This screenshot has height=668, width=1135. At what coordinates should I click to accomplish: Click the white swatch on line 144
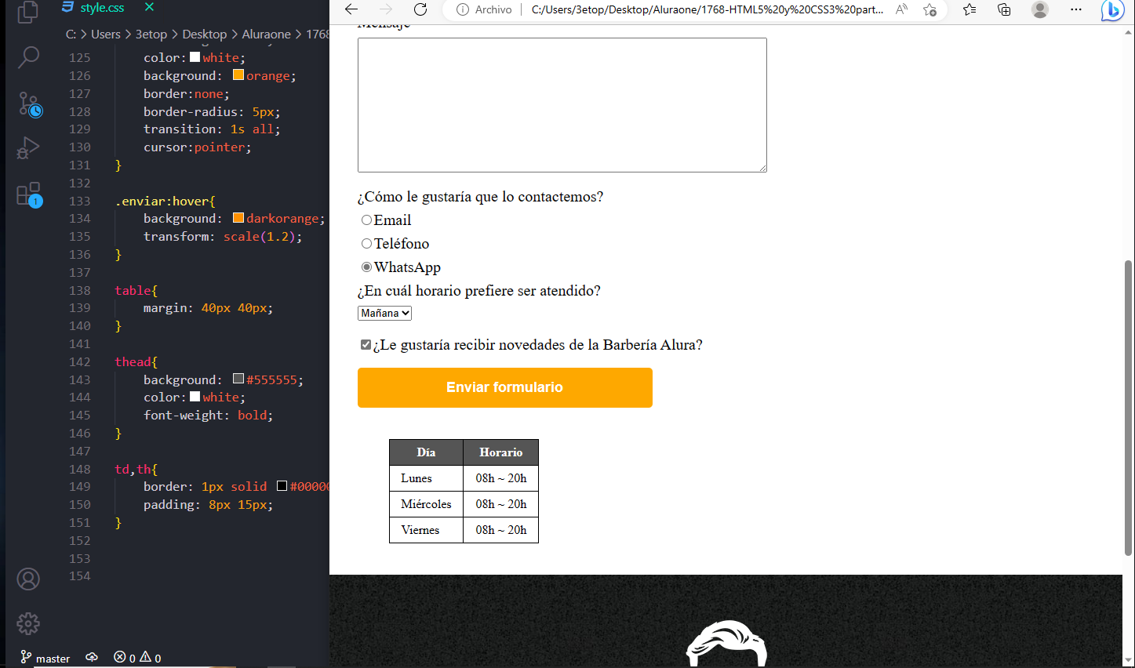click(195, 397)
